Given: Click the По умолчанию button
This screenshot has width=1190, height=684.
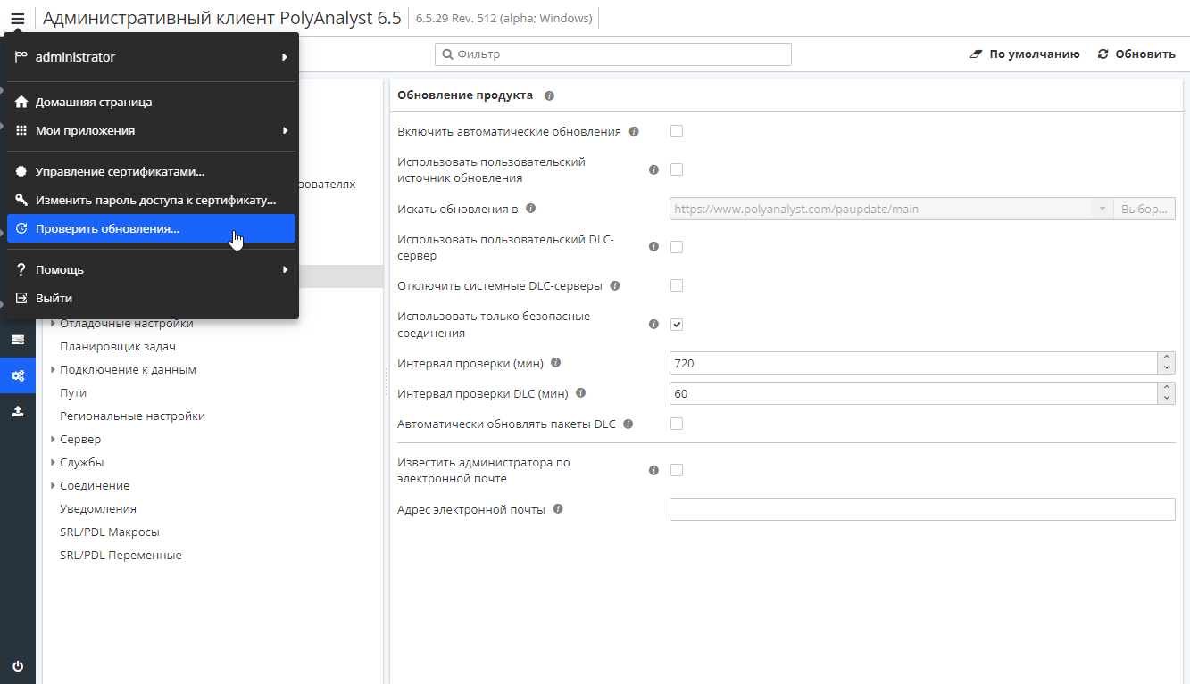Looking at the screenshot, I should [x=1025, y=54].
